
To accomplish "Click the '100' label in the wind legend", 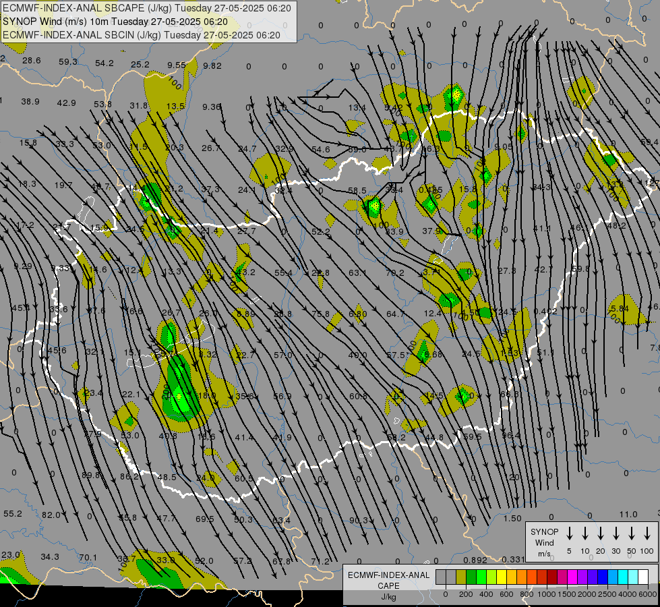I will click(x=647, y=551).
